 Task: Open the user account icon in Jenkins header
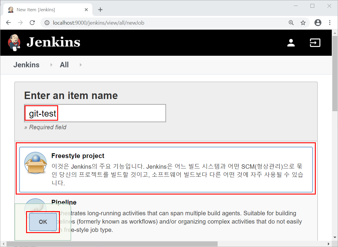coord(291,43)
